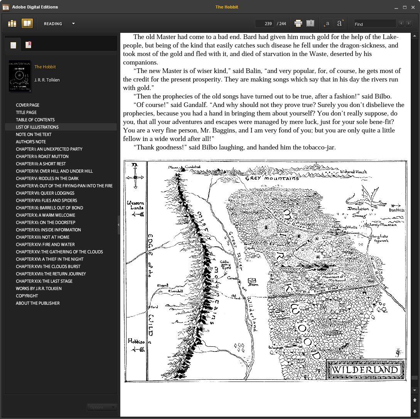The image size is (420, 419).
Task: Click the Reading view book icon
Action: [27, 24]
